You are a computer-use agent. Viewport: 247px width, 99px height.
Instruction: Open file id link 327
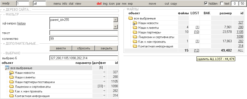pos(241,23)
